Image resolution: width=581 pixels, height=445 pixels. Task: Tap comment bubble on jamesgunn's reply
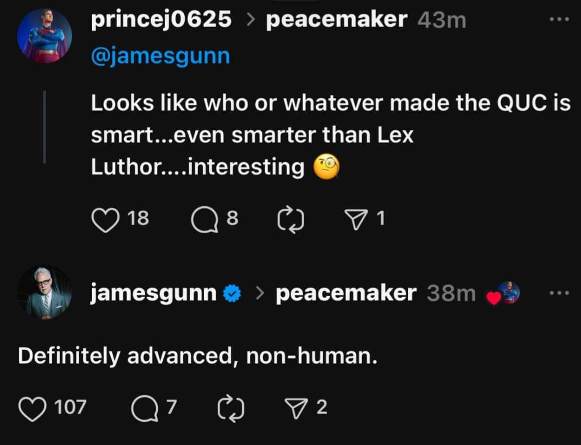click(145, 408)
